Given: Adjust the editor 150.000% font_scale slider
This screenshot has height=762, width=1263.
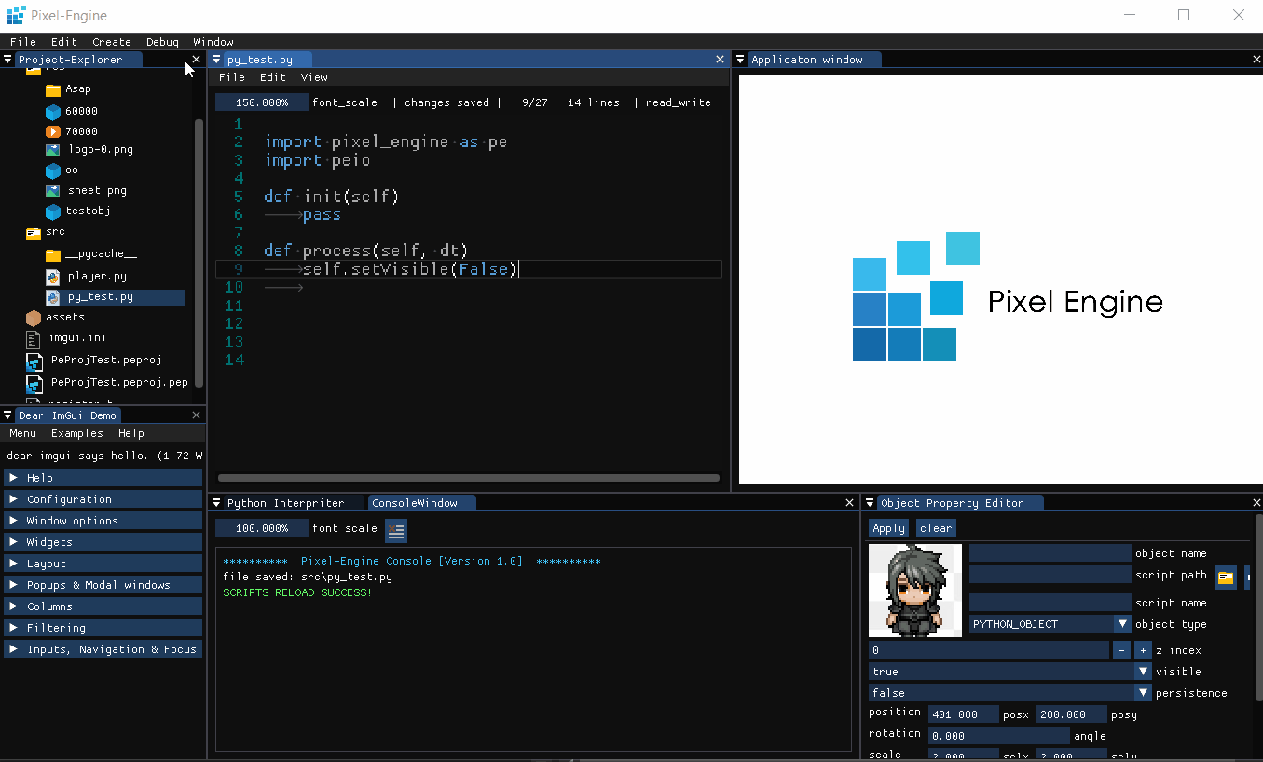Looking at the screenshot, I should [262, 102].
